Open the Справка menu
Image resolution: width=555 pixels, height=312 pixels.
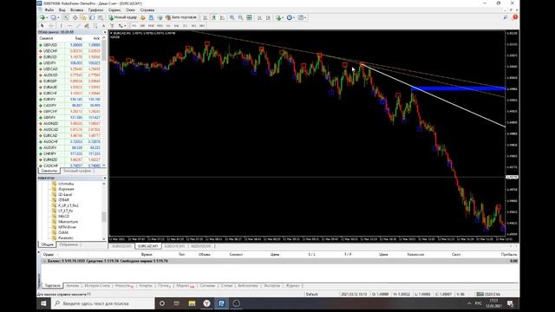click(x=147, y=10)
